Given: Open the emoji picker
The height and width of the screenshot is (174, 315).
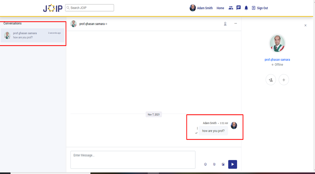Looking at the screenshot, I should (205, 164).
